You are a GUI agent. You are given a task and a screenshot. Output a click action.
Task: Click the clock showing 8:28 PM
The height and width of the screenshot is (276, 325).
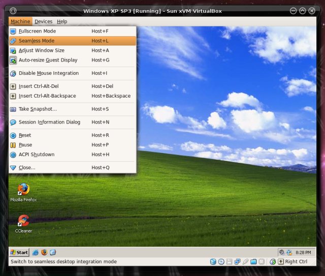(x=303, y=252)
